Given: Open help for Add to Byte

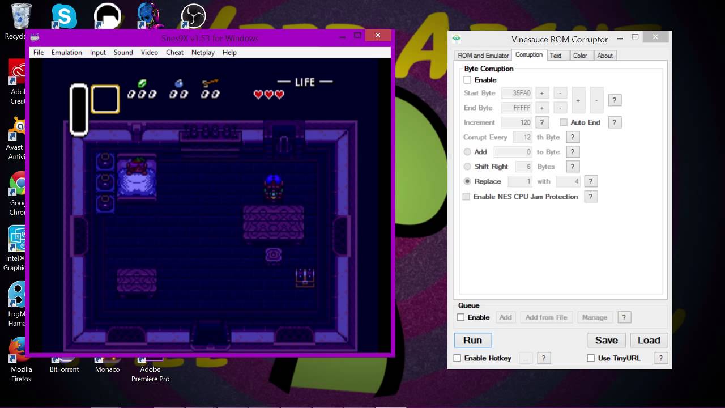Looking at the screenshot, I should click(x=573, y=152).
